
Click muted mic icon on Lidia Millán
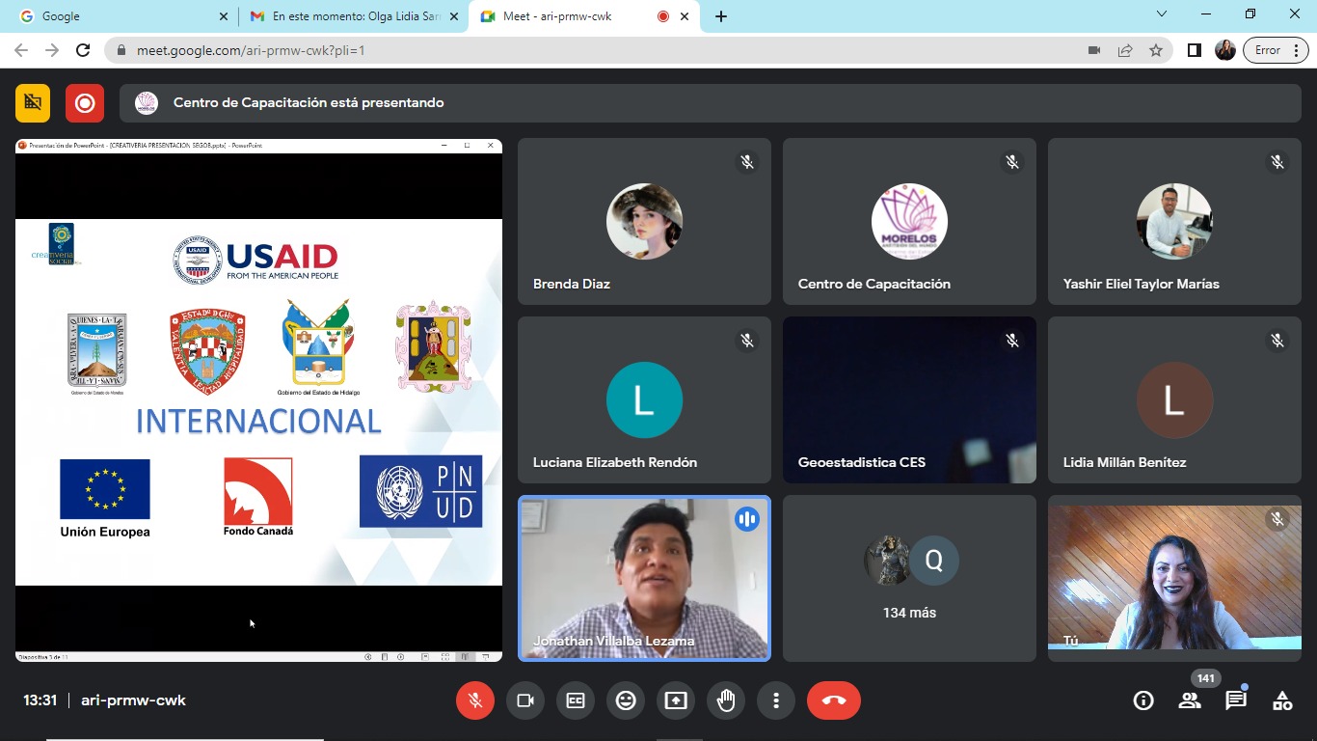coord(1277,341)
